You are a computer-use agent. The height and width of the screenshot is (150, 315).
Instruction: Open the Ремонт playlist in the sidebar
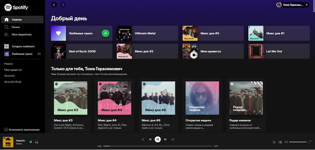point(9,64)
